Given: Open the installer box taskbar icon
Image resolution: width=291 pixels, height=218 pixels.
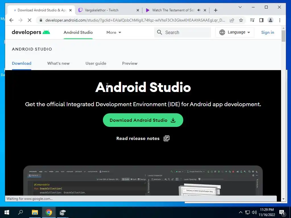Looking at the screenshot, I should (63, 212).
